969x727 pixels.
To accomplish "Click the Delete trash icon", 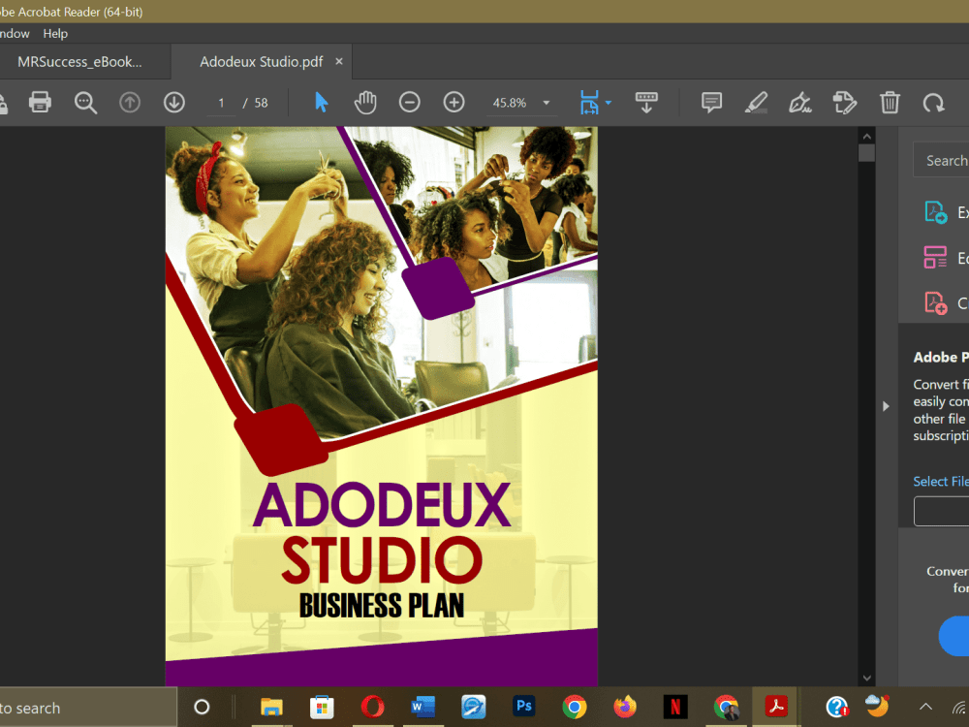I will (x=890, y=103).
